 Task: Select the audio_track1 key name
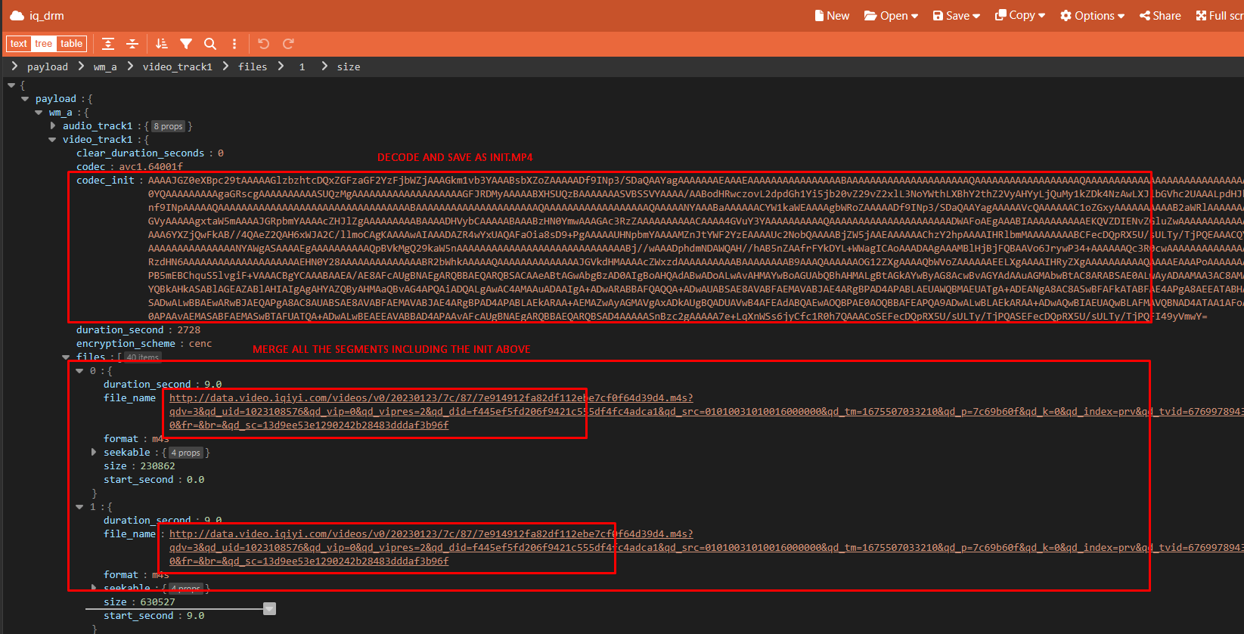point(98,126)
